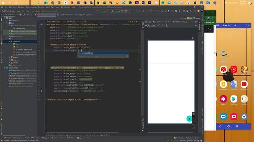254x142 pixels.
Task: Collapse the app module tree node
Action: tap(5, 18)
